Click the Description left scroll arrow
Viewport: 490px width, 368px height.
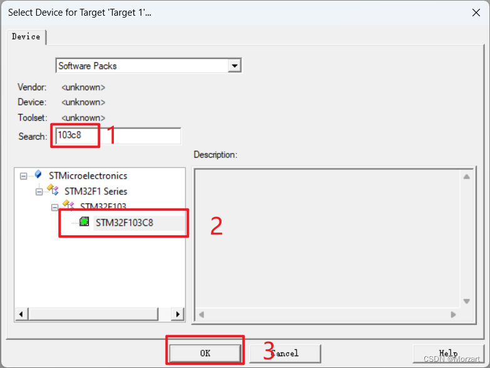202,315
